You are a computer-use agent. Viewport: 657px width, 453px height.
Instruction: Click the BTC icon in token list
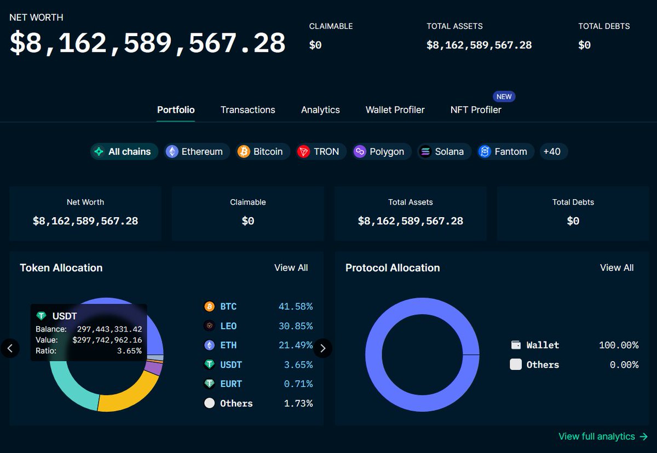[209, 306]
